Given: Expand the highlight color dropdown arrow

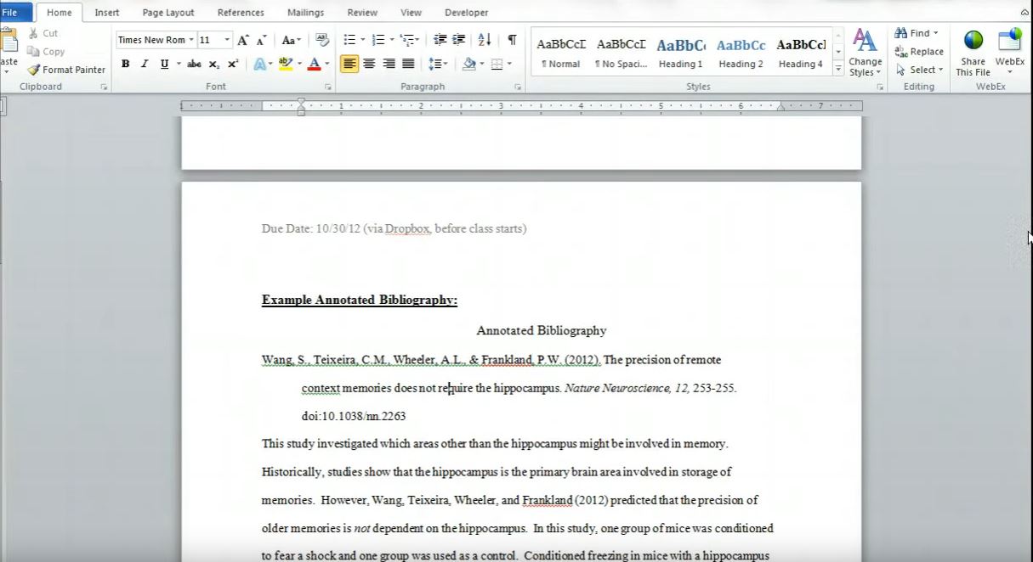Looking at the screenshot, I should pyautogui.click(x=298, y=64).
